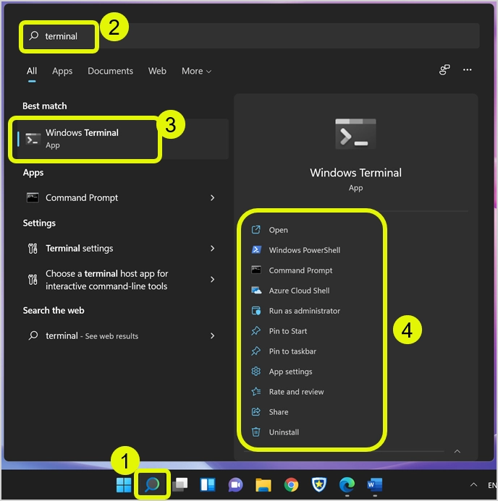
Task: Switch to the Documents filter tab
Action: tap(110, 71)
